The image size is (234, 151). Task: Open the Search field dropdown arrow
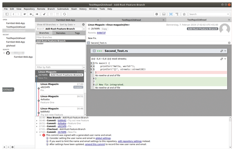point(228,14)
